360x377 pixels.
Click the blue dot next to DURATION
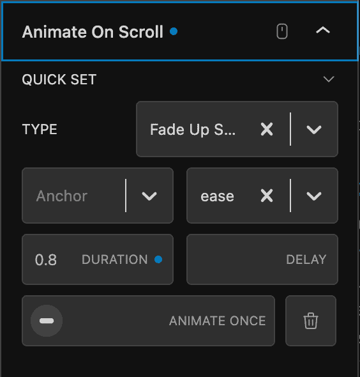pos(158,259)
